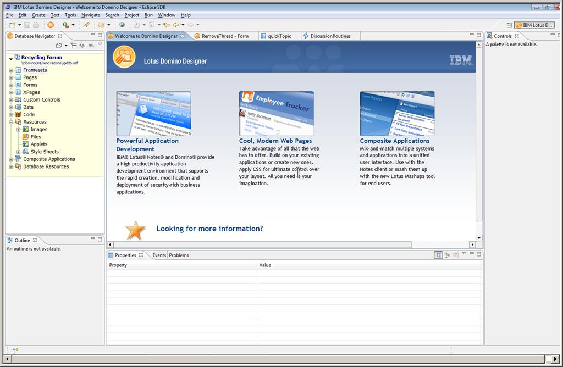Open the Employee Tracker thumbnail
The image size is (563, 367).
[x=276, y=114]
